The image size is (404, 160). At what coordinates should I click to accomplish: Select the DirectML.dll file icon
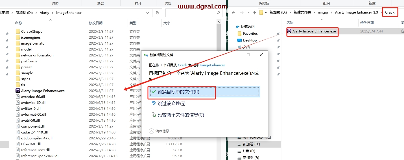click(18, 144)
